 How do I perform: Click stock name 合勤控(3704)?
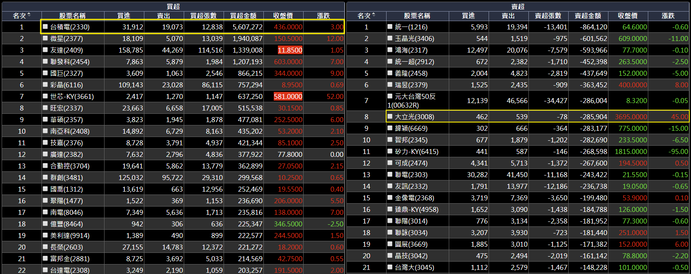[x=70, y=166]
